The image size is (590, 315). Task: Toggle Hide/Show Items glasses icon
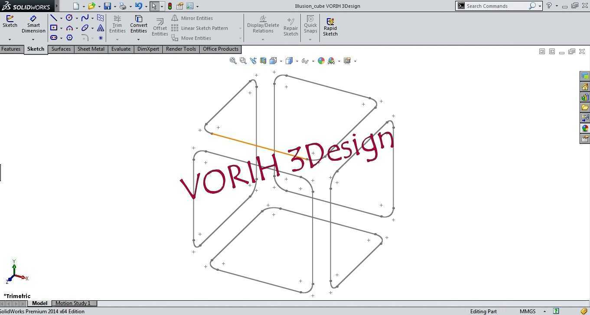(x=305, y=61)
